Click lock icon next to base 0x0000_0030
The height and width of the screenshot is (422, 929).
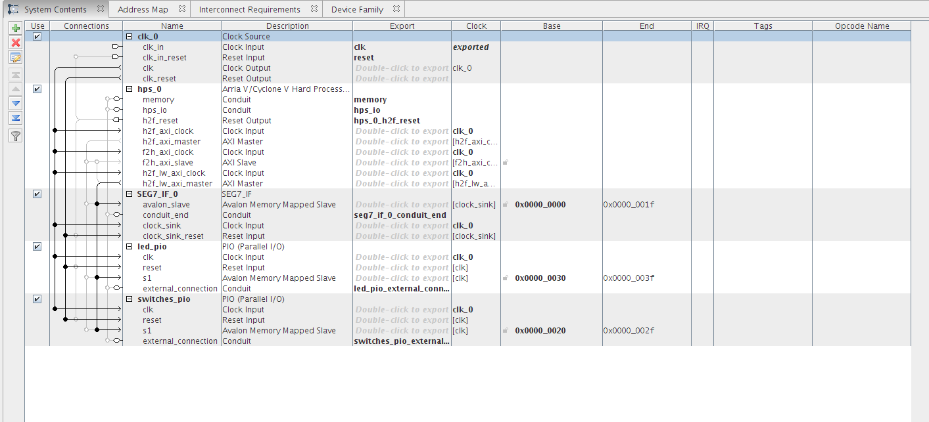506,278
